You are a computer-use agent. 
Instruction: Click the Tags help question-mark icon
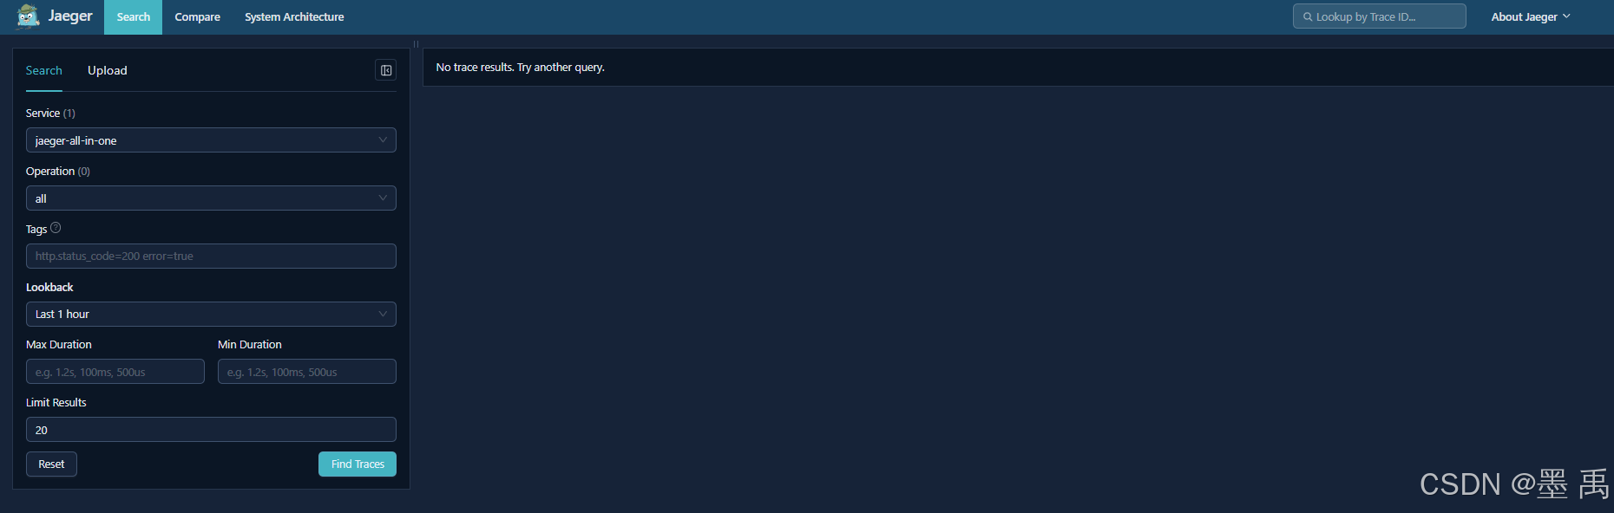[56, 228]
